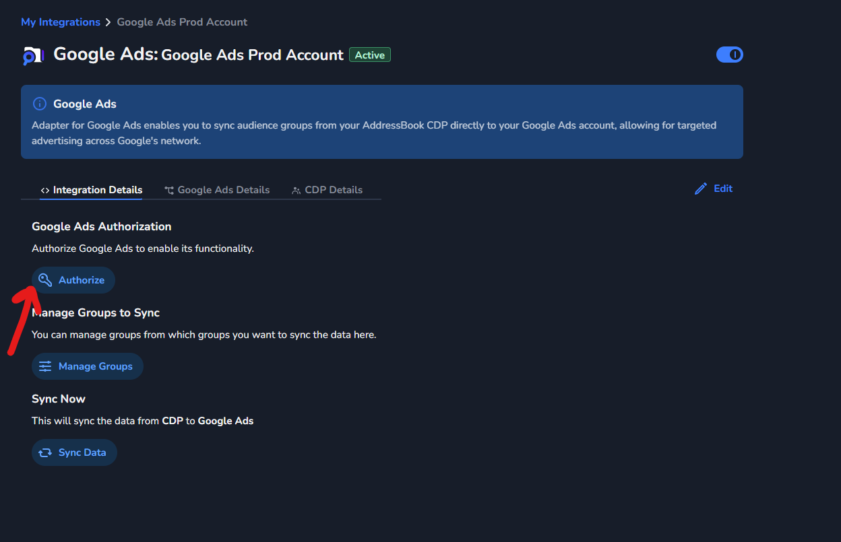Switch to the Integration Details tab
841x542 pixels.
[98, 190]
